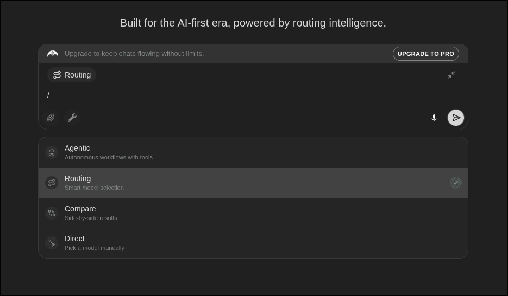The image size is (508, 296).
Task: Select the Agentic autonomous workflows option
Action: pyautogui.click(x=109, y=152)
